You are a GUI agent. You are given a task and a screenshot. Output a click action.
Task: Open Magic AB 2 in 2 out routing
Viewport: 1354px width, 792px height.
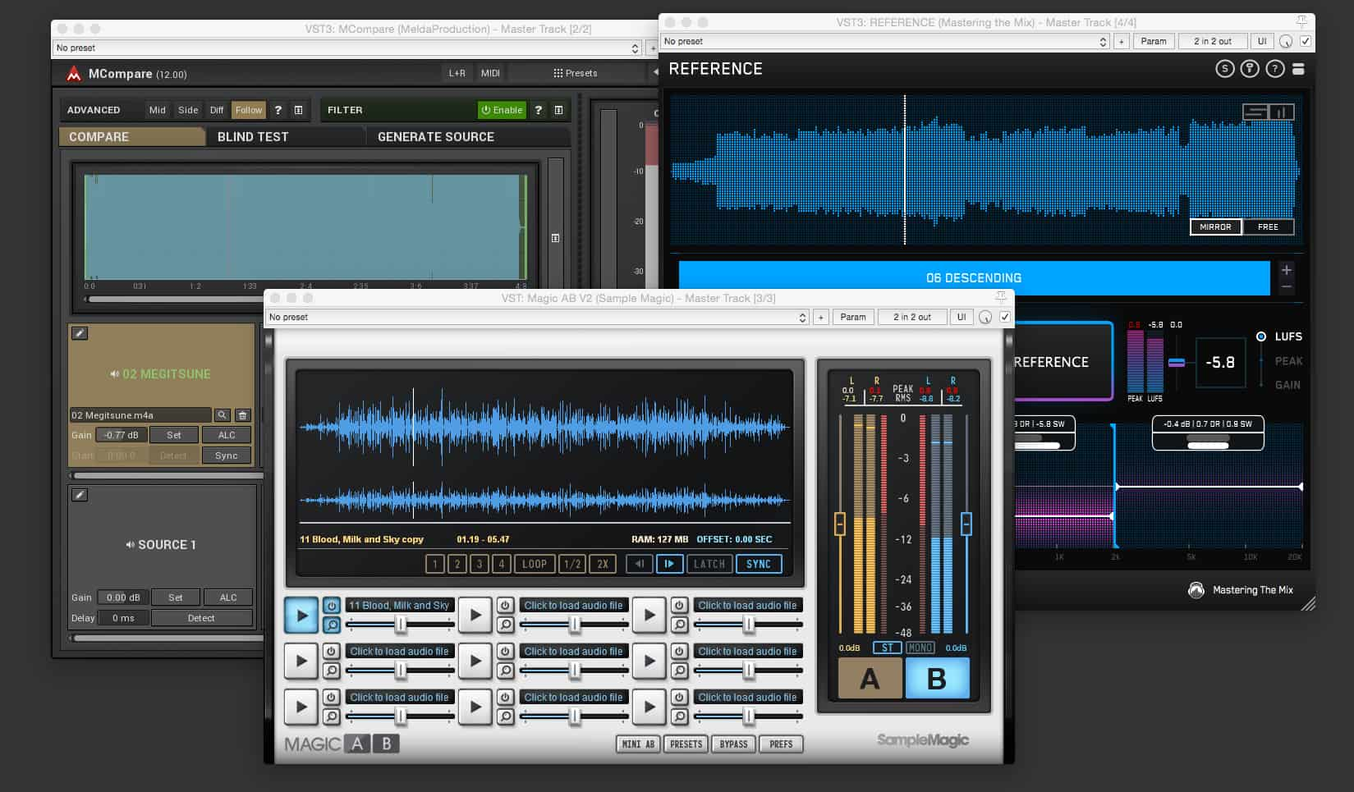(912, 318)
